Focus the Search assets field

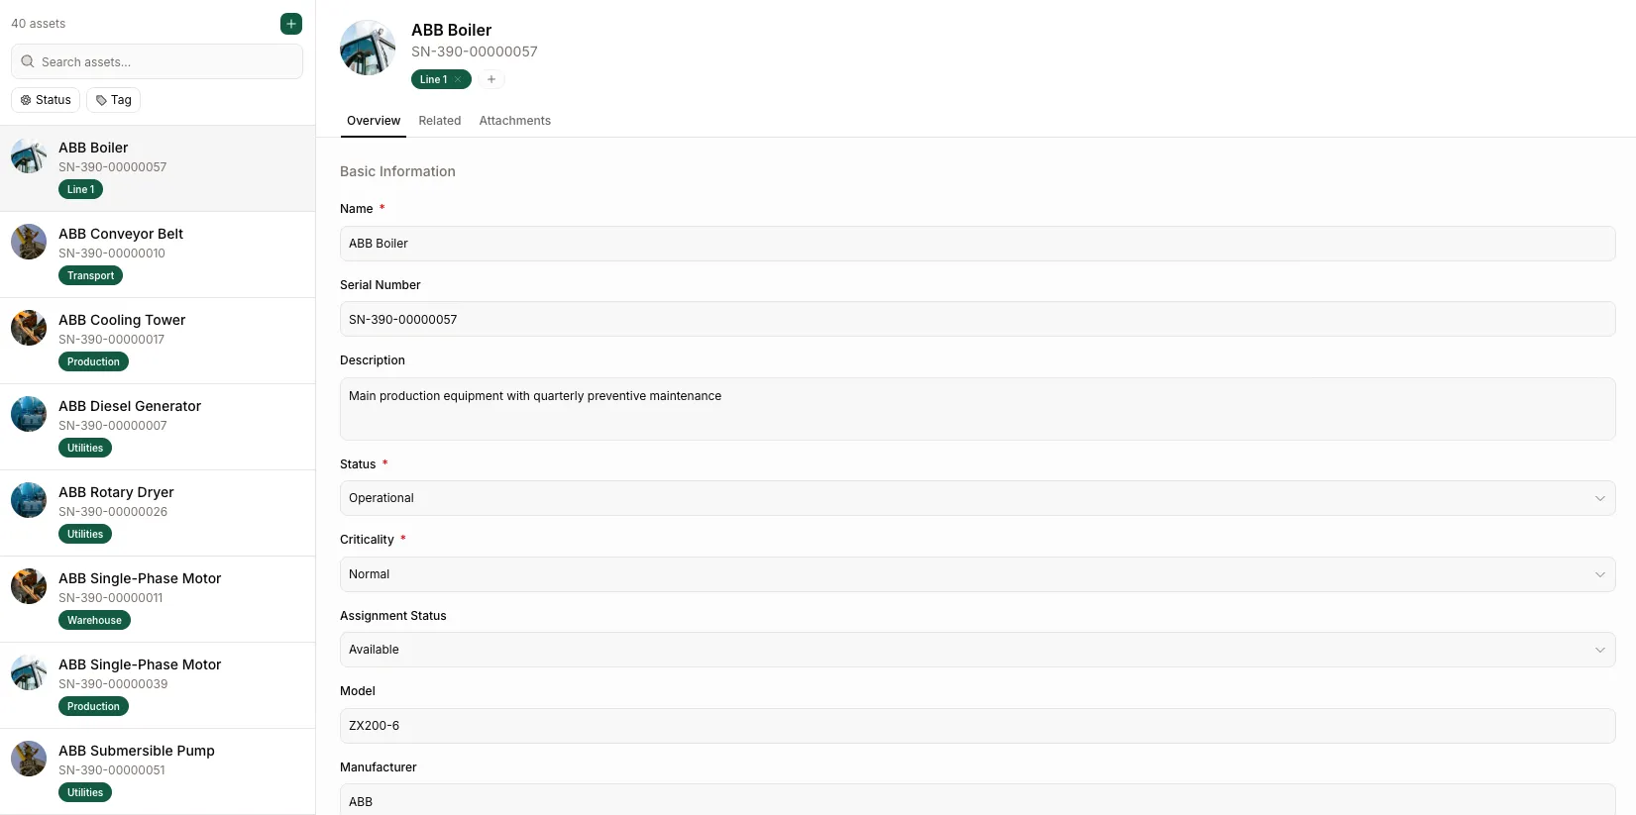tap(158, 61)
